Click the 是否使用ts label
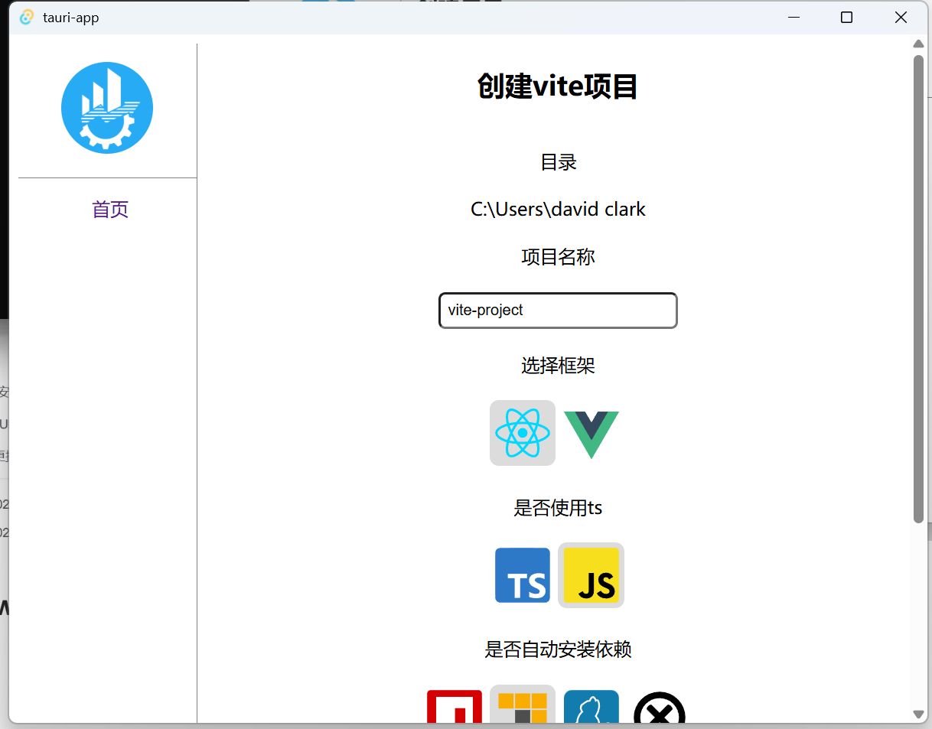This screenshot has width=932, height=729. (x=558, y=508)
